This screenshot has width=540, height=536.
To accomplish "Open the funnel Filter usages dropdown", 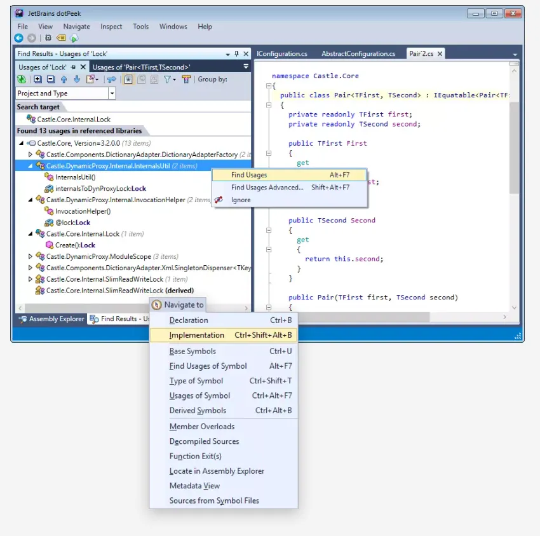I will point(170,79).
